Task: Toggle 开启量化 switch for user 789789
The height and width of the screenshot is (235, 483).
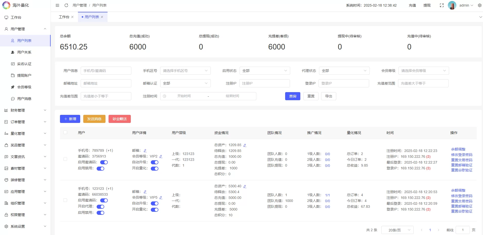Action: coord(155,169)
